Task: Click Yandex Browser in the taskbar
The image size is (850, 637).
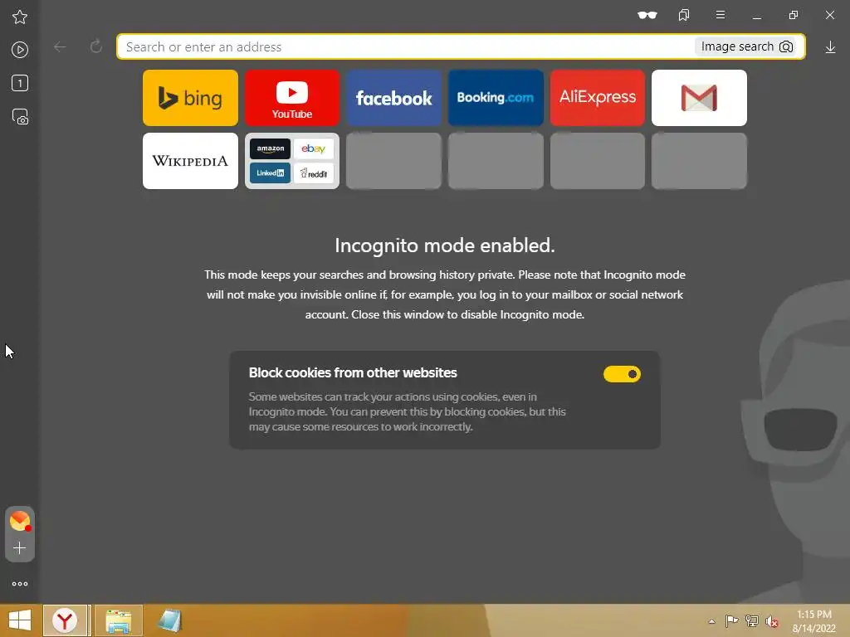Action: point(65,620)
